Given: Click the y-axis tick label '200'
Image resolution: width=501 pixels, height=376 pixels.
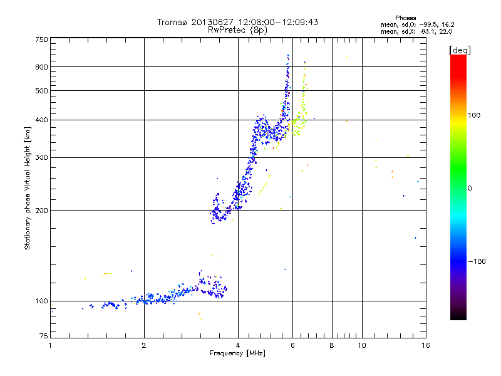Looking at the screenshot, I should 41,211.
